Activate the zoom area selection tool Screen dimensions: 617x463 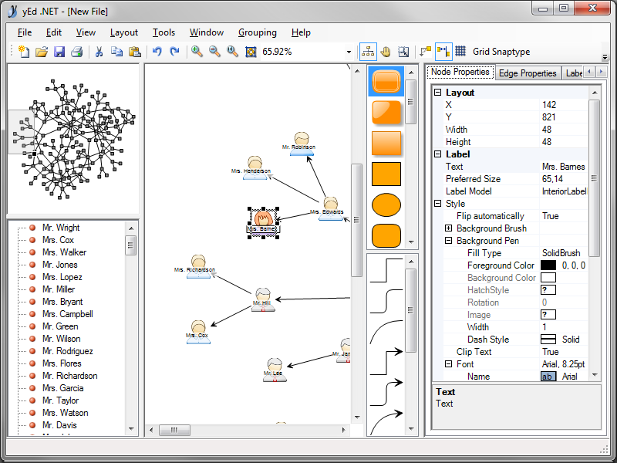tap(403, 52)
